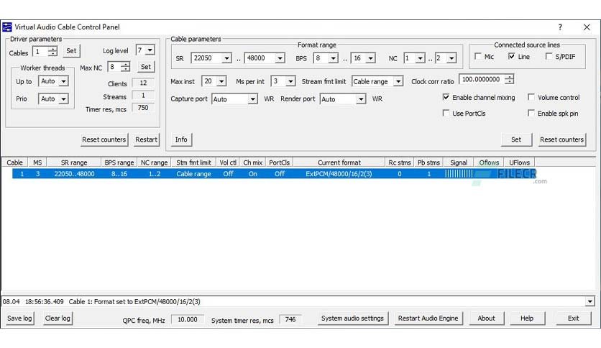Click the Current format column header

[x=339, y=162]
